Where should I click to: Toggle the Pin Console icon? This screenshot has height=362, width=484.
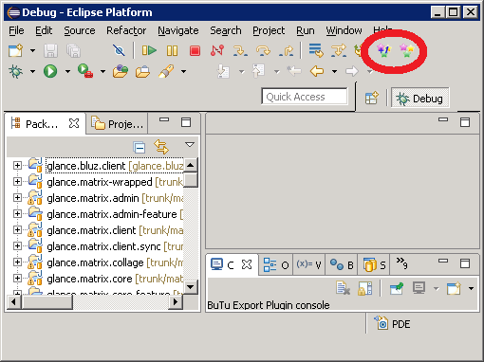397,288
